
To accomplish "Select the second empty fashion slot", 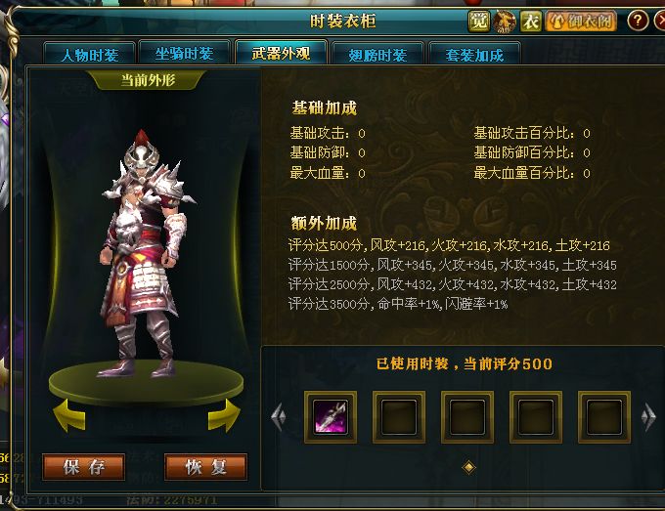I will click(399, 417).
